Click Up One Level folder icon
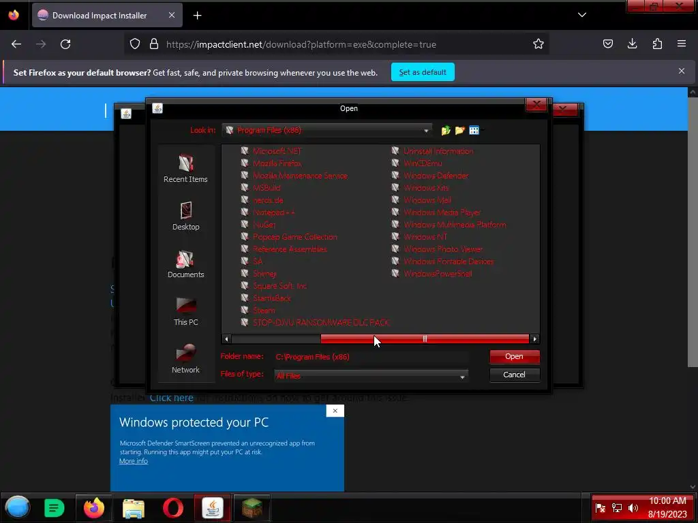 446,130
